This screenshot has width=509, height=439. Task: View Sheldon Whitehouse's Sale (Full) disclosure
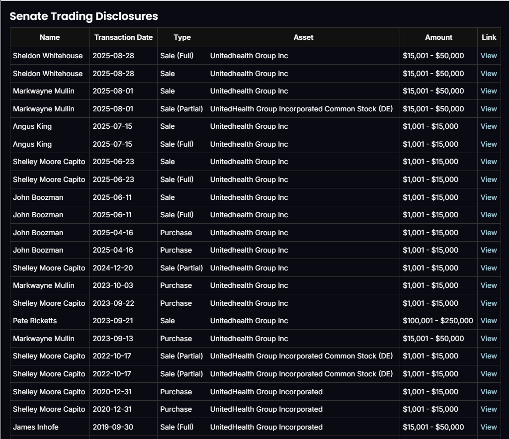[488, 56]
